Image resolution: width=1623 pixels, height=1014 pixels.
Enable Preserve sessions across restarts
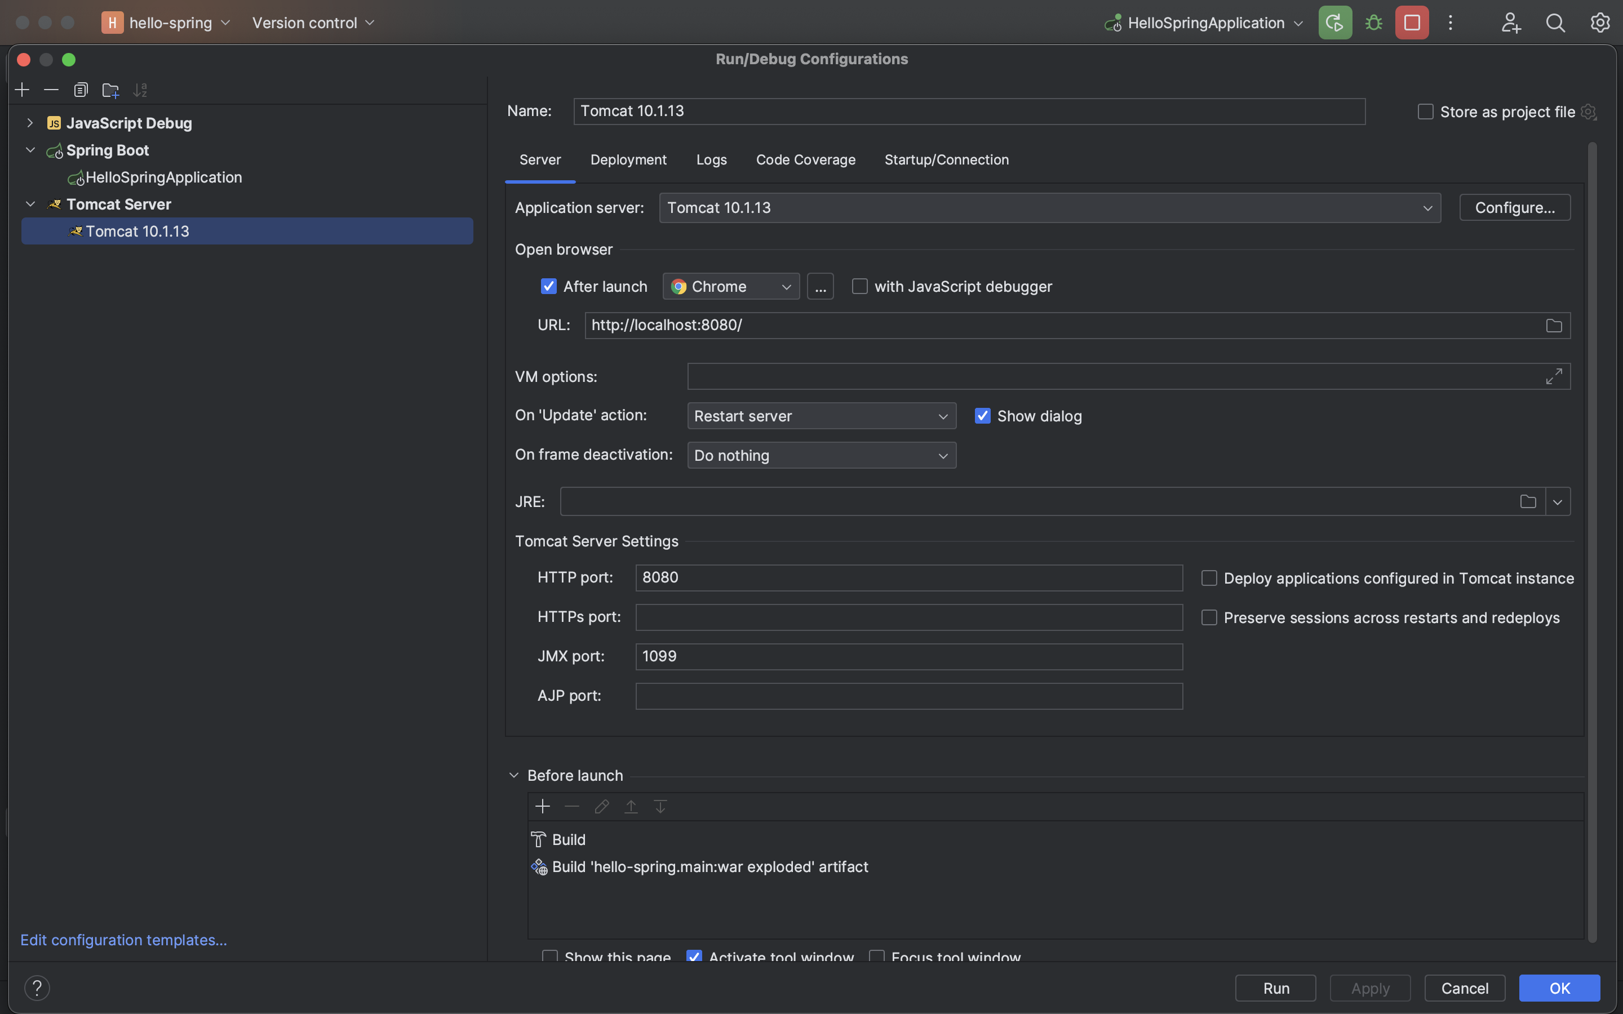click(x=1209, y=617)
